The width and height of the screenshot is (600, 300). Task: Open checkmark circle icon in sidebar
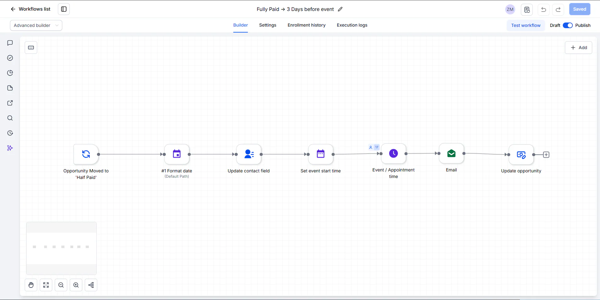(10, 58)
